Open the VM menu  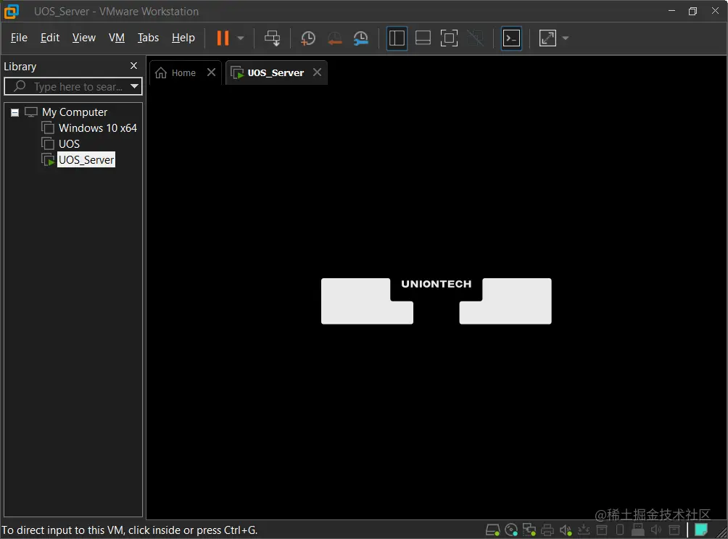click(116, 38)
